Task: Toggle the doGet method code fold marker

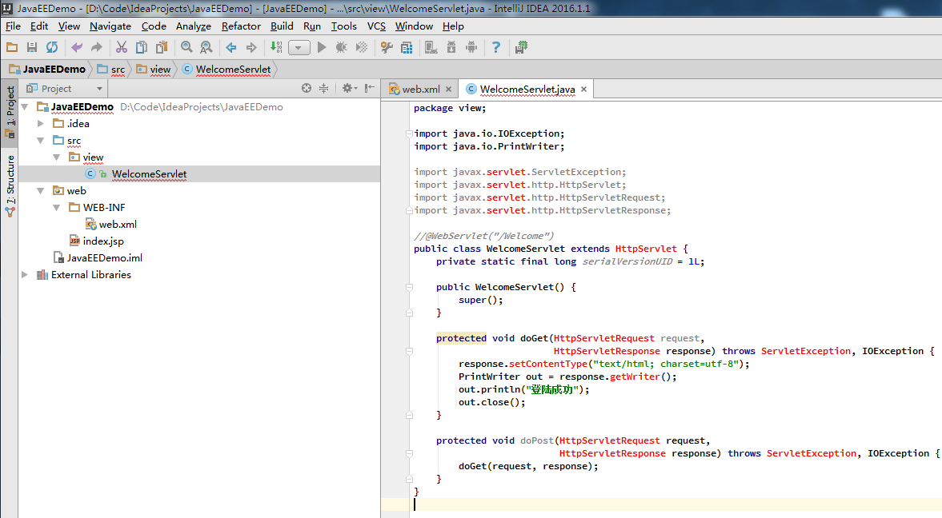Action: pyautogui.click(x=409, y=351)
